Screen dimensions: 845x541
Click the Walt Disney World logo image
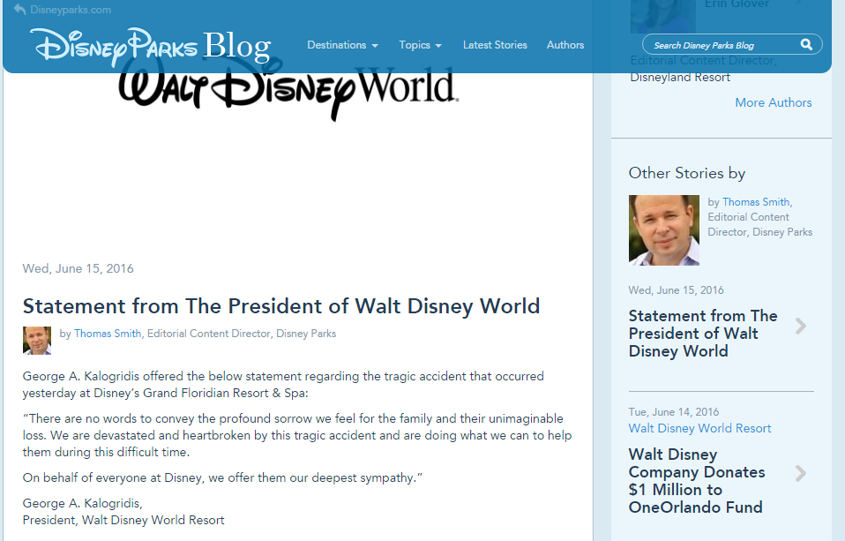pos(288,88)
